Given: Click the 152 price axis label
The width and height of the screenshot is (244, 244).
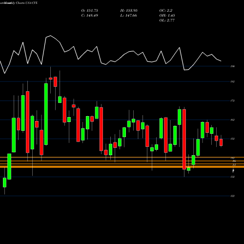Looking at the screenshot, I should 233,139.
